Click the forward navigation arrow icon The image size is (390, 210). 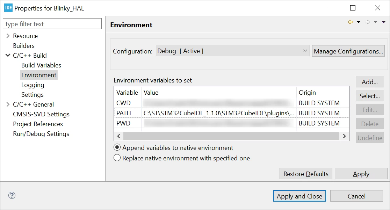[x=367, y=22]
